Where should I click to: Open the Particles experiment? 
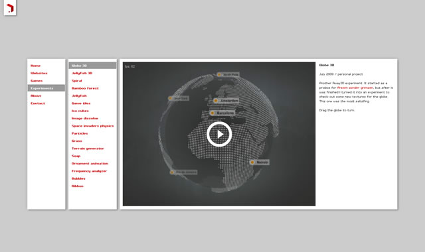point(80,133)
